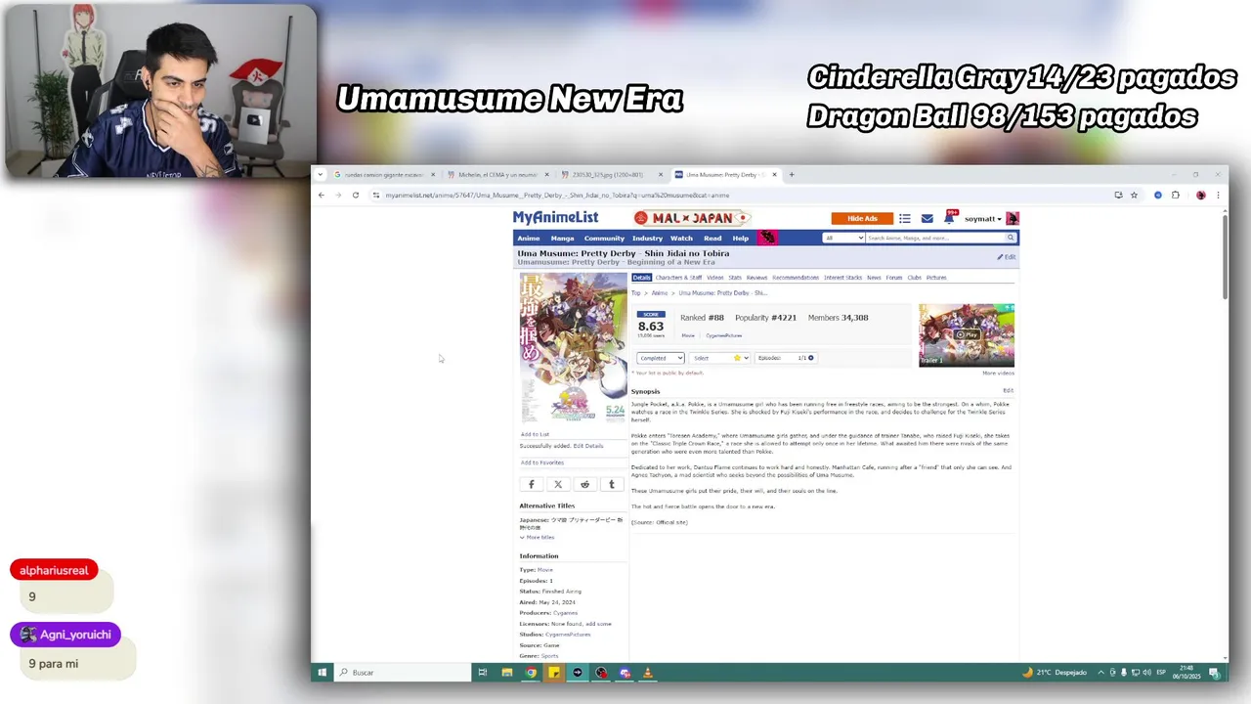Switch to Characters & Staff tab

[678, 278]
